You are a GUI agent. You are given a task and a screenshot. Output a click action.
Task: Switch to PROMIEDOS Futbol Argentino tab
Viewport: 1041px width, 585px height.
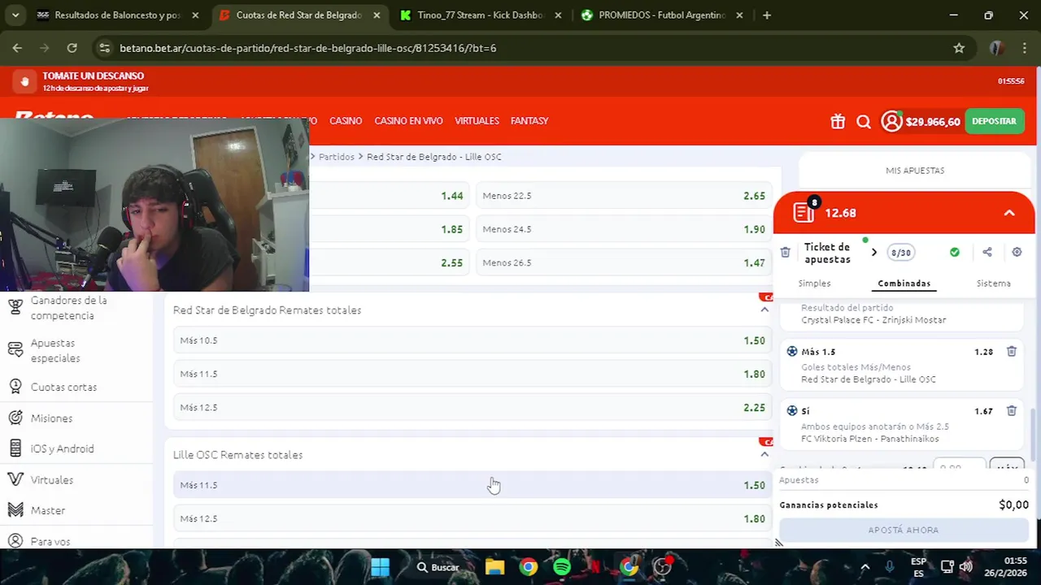[662, 15]
